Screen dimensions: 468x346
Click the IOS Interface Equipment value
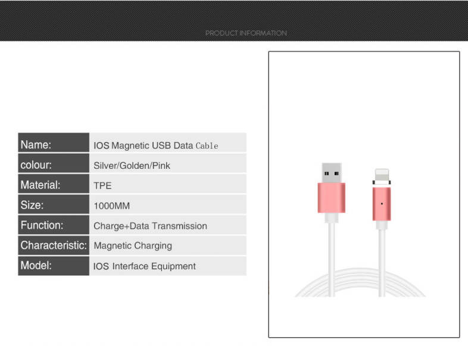(x=144, y=266)
